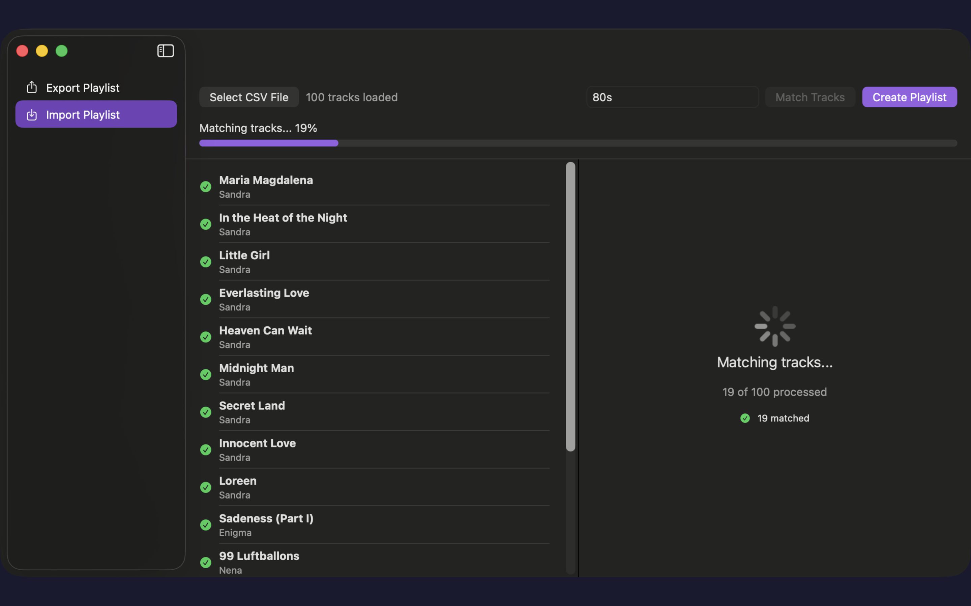
Task: Toggle the match indicator on Loreen
Action: pos(205,487)
